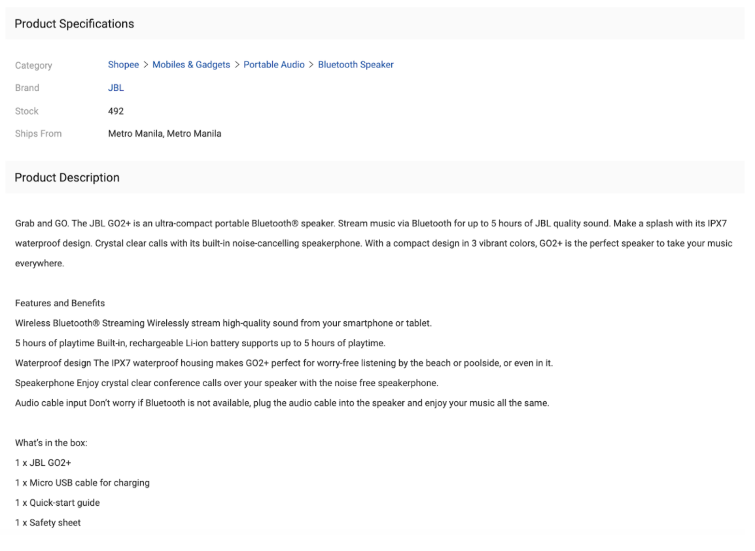
Task: Click the stock value 492
Action: tap(116, 111)
